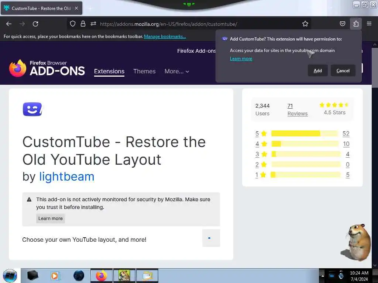The image size is (378, 283).
Task: Open the 4-star reviews row link
Action: point(261,144)
